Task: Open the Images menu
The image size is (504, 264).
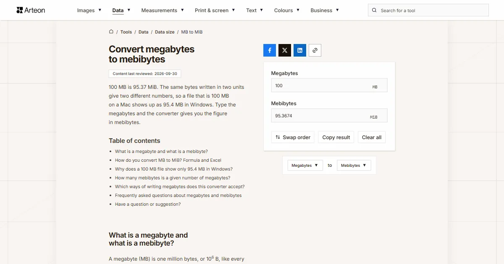Action: tap(89, 10)
